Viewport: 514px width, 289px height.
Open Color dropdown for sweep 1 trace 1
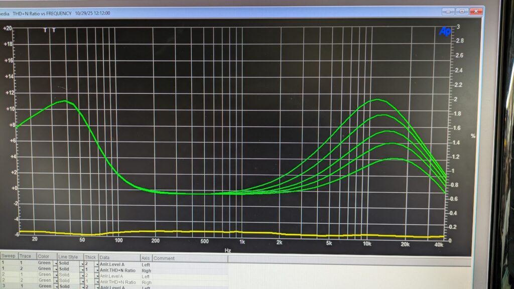coord(55,263)
